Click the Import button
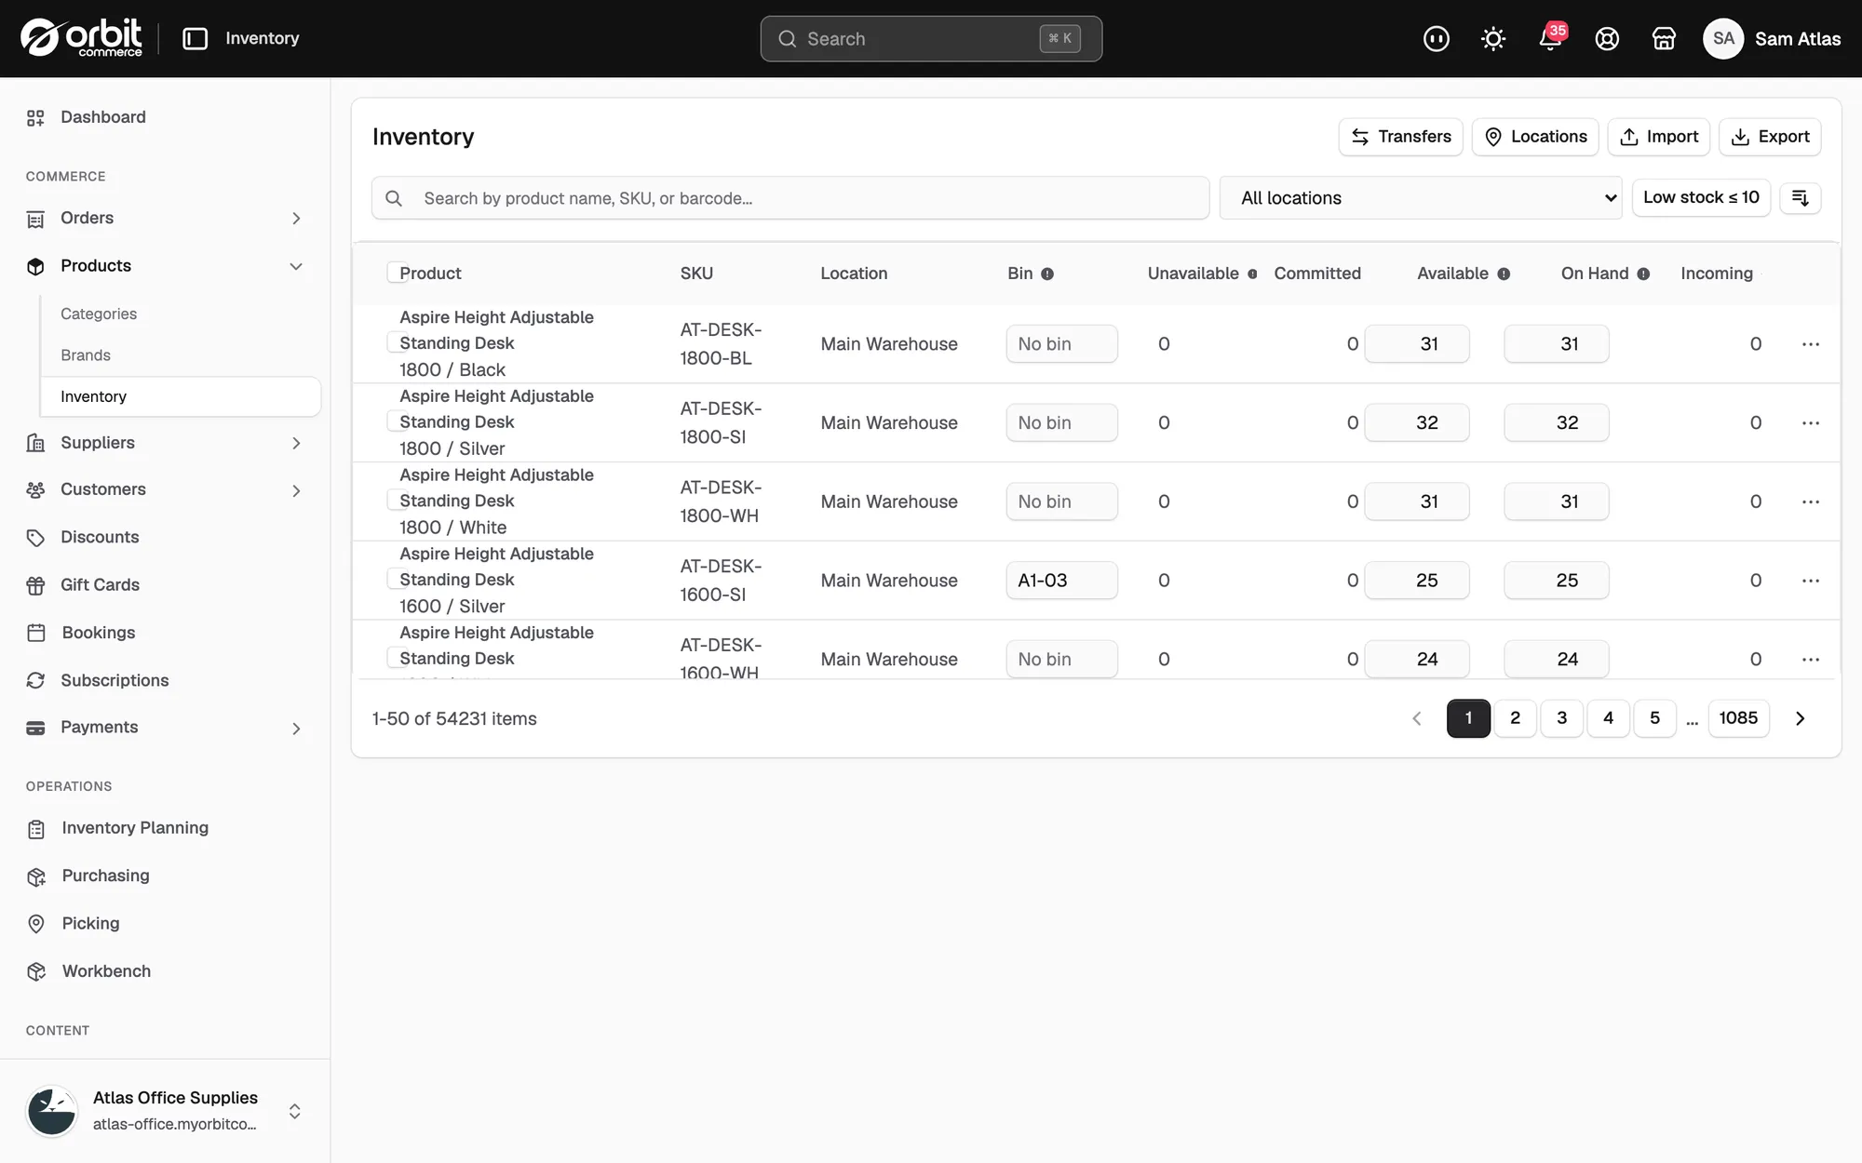 coord(1659,137)
